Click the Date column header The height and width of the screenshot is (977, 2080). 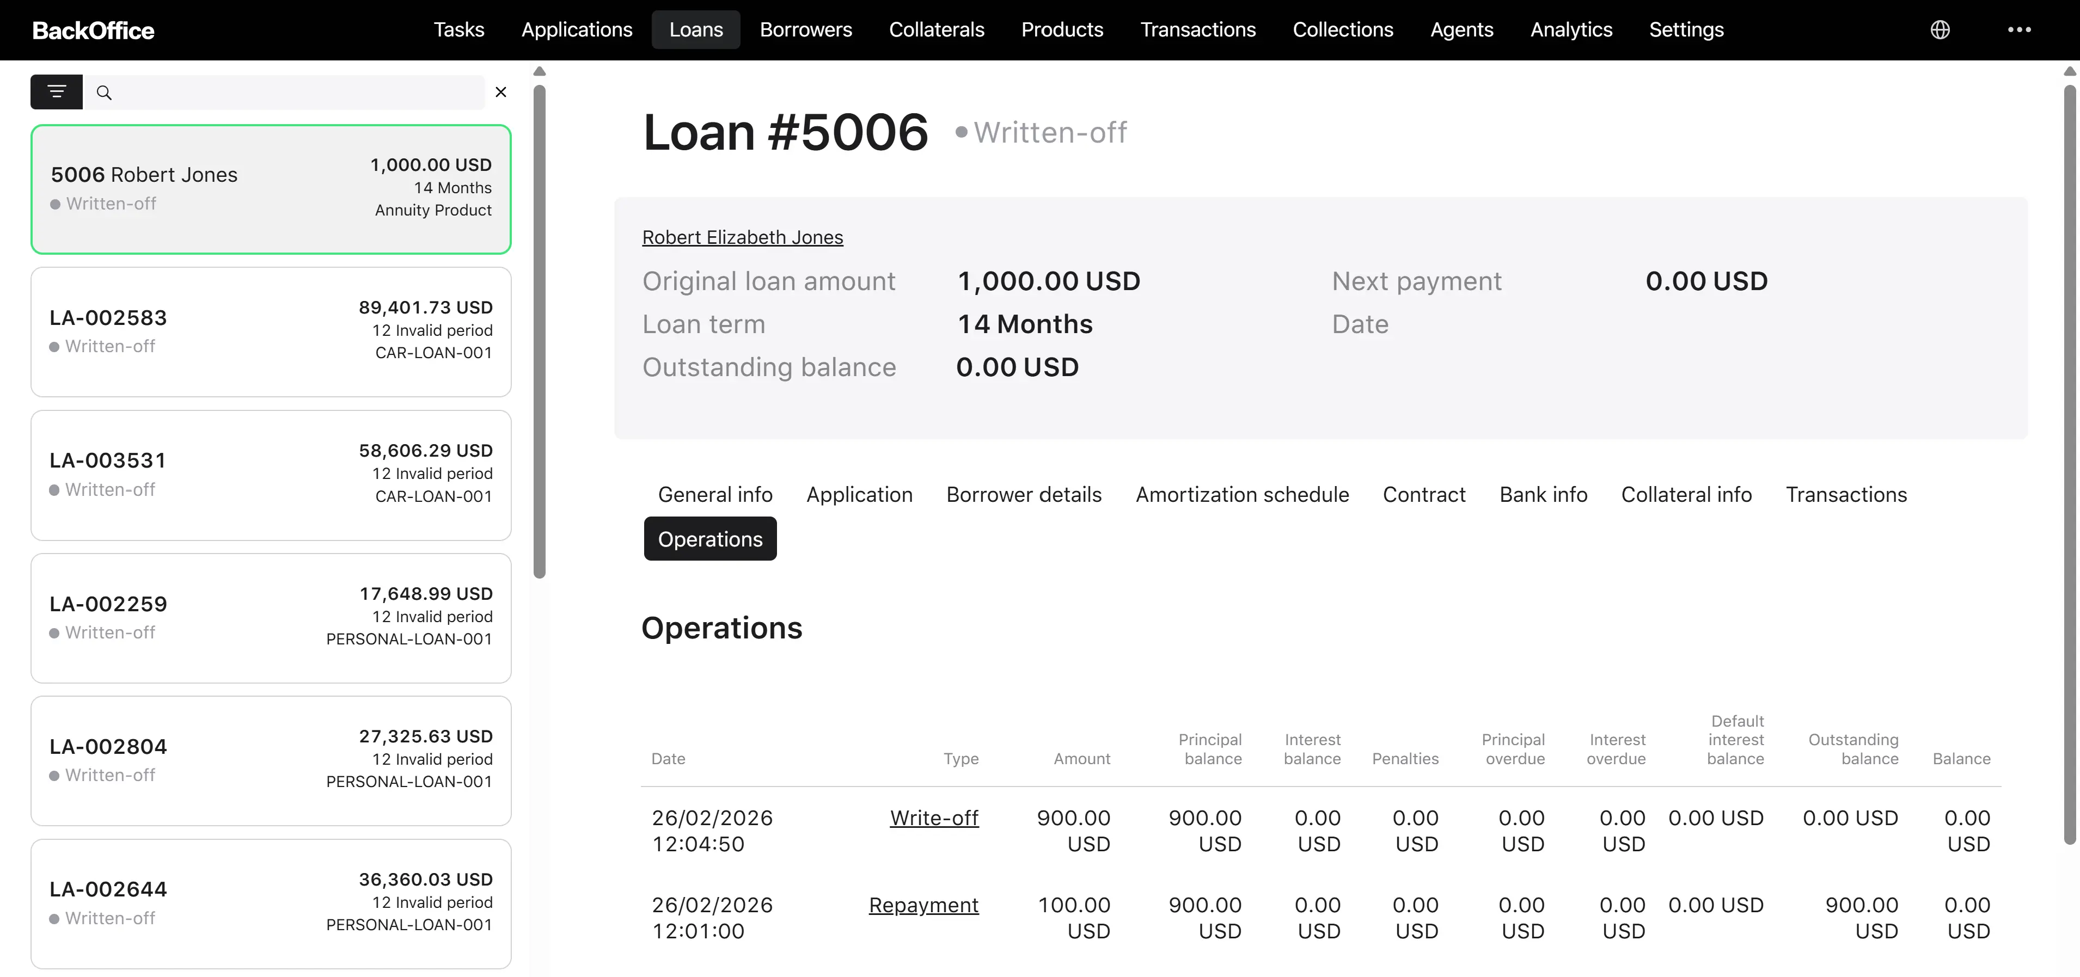click(668, 758)
